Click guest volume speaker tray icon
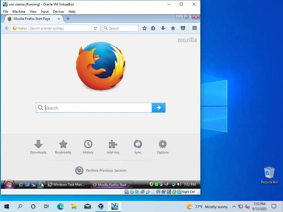The height and width of the screenshot is (212, 283). [x=179, y=184]
